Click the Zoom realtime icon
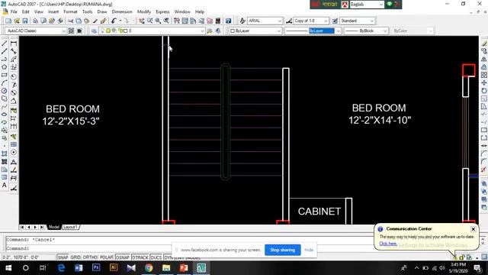488x275 pixels. 149,21
